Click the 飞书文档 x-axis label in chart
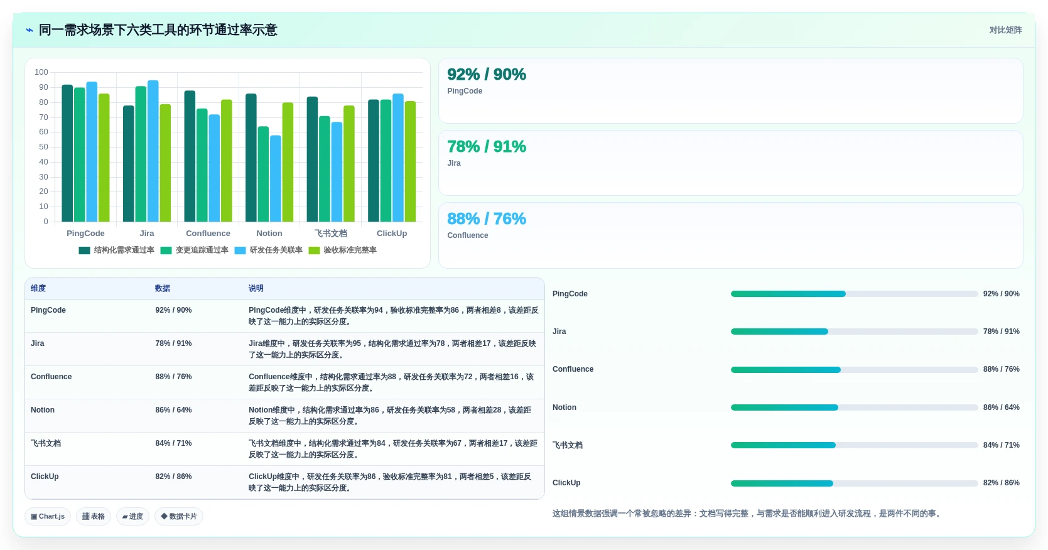This screenshot has height=550, width=1048. click(x=331, y=234)
